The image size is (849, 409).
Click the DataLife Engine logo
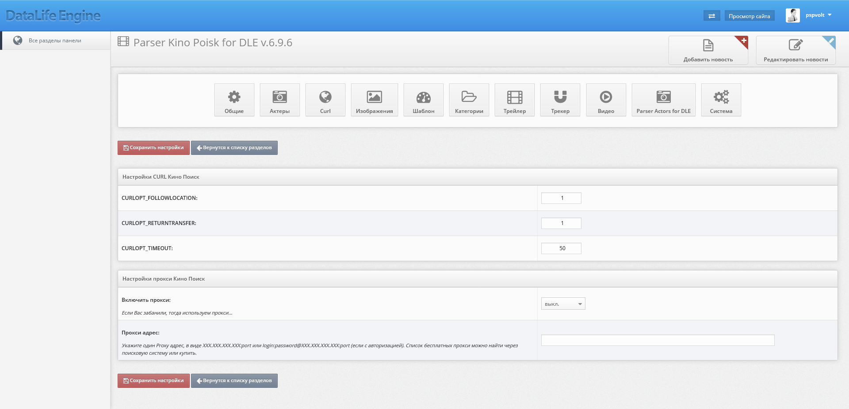point(53,16)
